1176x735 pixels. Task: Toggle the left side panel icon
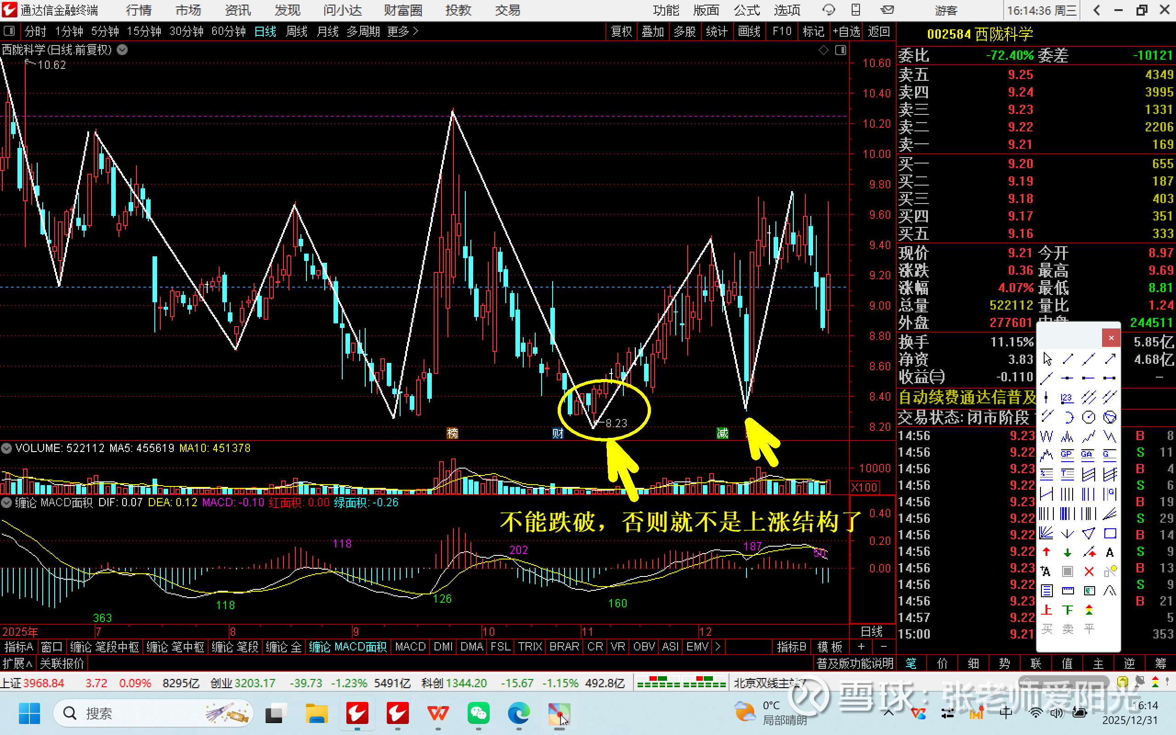[9, 32]
